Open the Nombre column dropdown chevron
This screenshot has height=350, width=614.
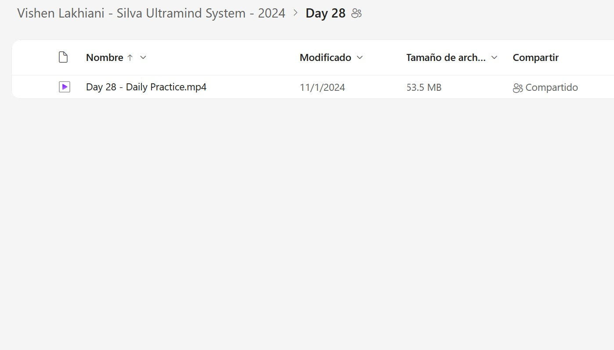point(143,57)
